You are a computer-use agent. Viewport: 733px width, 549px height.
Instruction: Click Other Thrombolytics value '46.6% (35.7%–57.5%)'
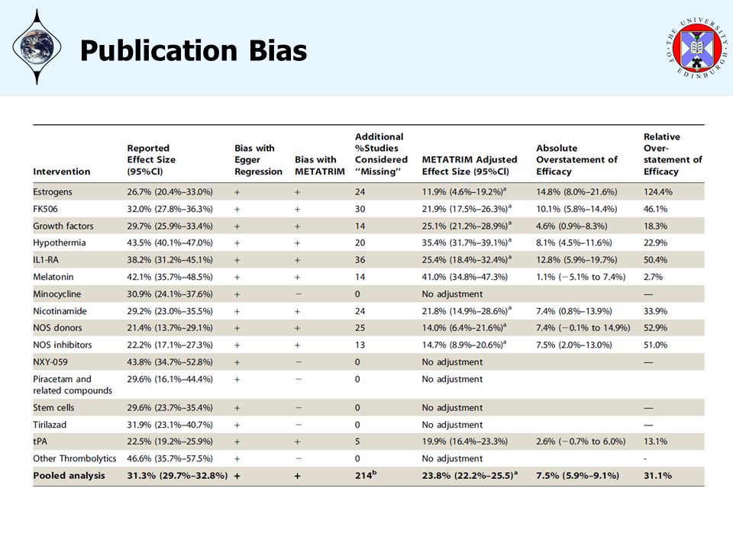coord(170,458)
